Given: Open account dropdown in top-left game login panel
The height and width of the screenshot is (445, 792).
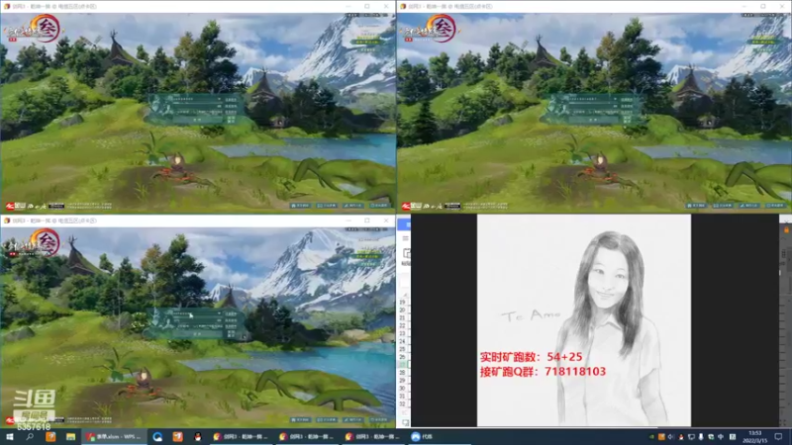Looking at the screenshot, I should pos(219,99).
